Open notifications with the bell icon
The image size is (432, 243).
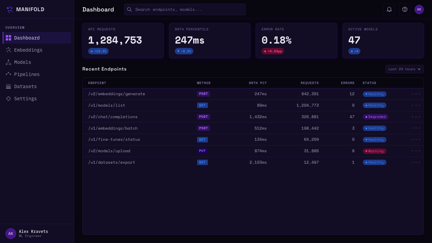point(389,9)
